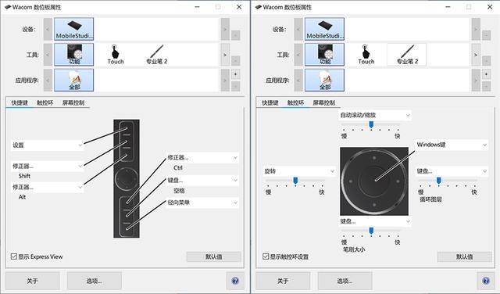Image resolution: width=500 pixels, height=294 pixels.
Task: Choose 全部 application icon in right window
Action: point(324,80)
